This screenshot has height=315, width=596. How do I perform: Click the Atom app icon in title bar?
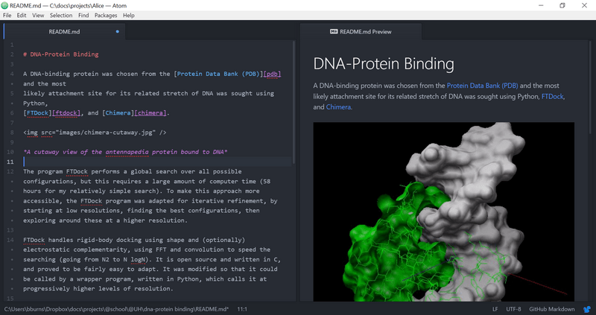4,5
